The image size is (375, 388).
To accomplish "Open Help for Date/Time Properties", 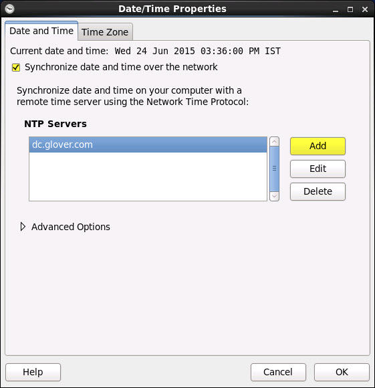I will tap(33, 372).
